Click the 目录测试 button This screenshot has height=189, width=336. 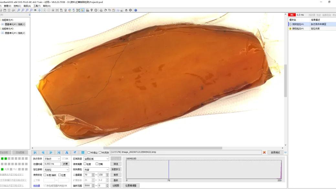pyautogui.click(x=275, y=152)
